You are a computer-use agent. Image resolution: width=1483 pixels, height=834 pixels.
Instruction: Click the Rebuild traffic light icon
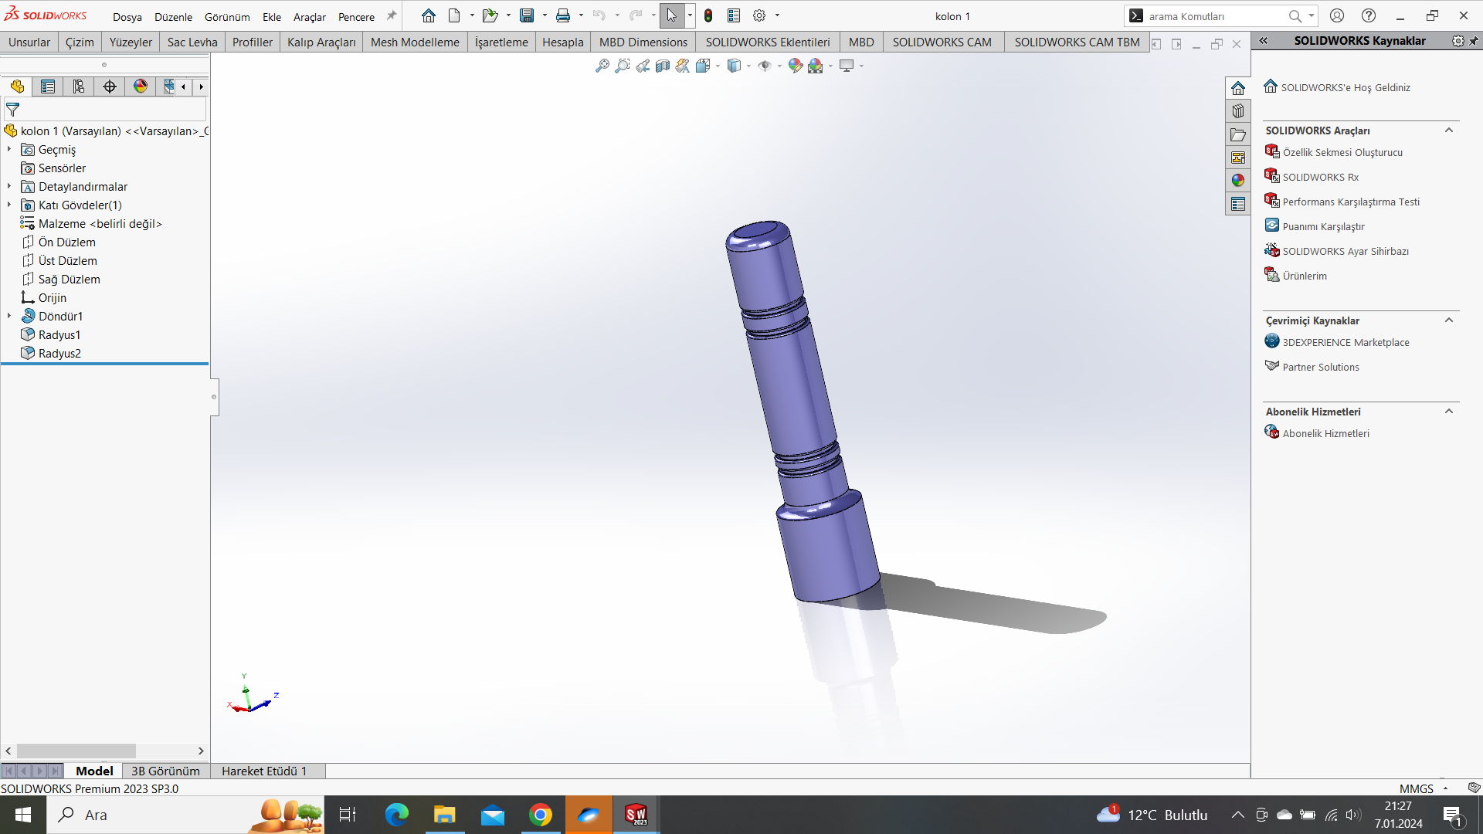click(708, 15)
